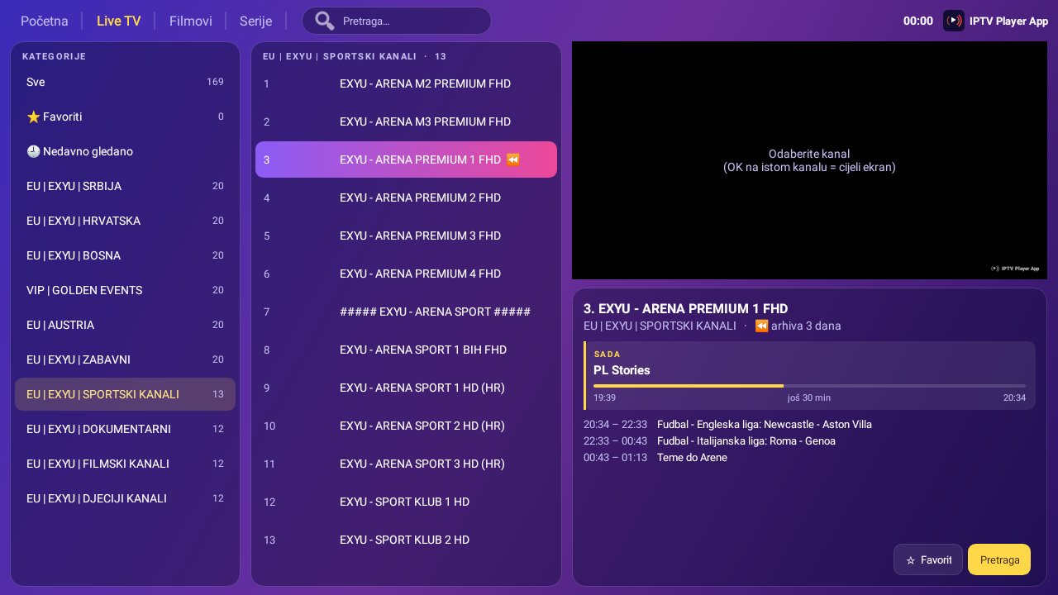Open the EU | EXYU | ZABAVNI category
This screenshot has height=595, width=1058.
125,359
